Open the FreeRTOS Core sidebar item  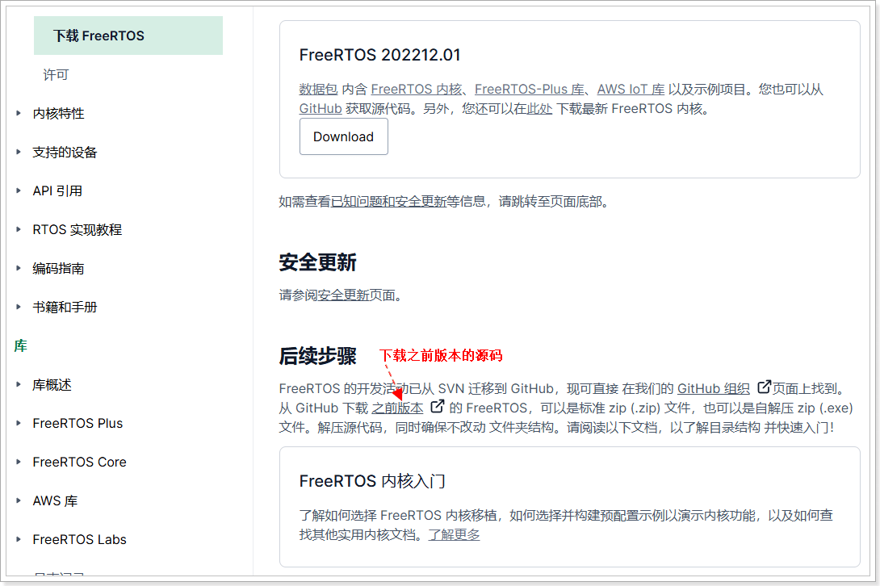tap(79, 462)
